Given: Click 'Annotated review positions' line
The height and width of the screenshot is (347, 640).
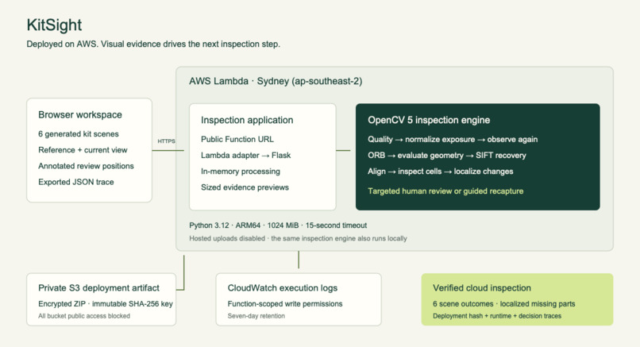Looking at the screenshot, I should point(86,166).
